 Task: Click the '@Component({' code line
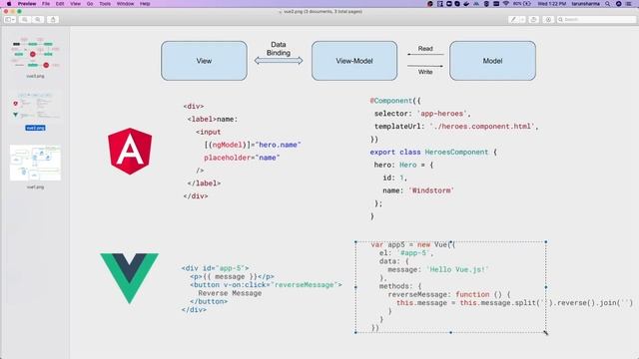coord(395,101)
